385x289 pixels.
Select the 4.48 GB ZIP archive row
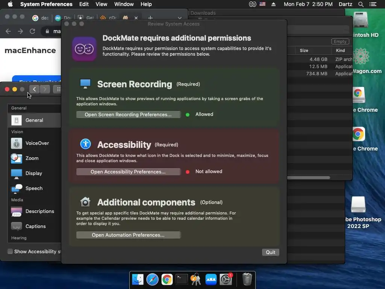pyautogui.click(x=320, y=59)
